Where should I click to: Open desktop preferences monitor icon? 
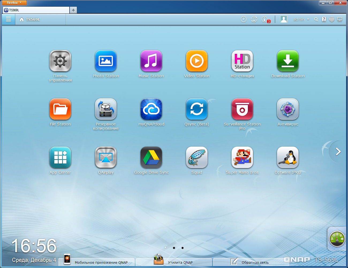(x=340, y=19)
